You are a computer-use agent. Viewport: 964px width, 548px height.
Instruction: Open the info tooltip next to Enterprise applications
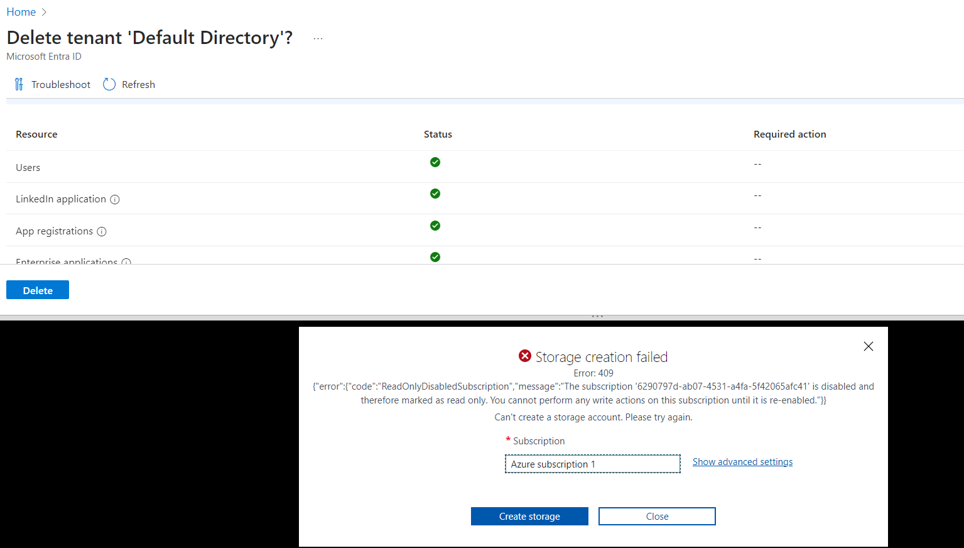(127, 263)
